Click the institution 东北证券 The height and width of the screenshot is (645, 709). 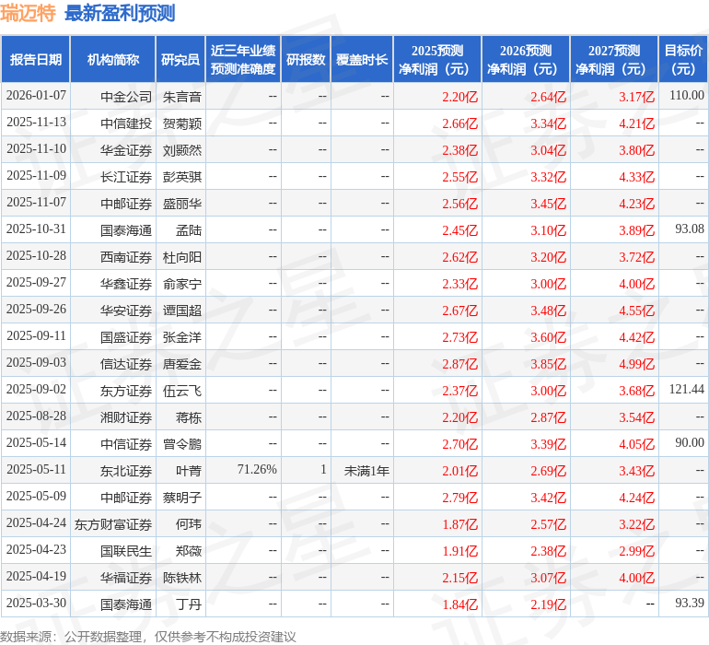(x=126, y=470)
